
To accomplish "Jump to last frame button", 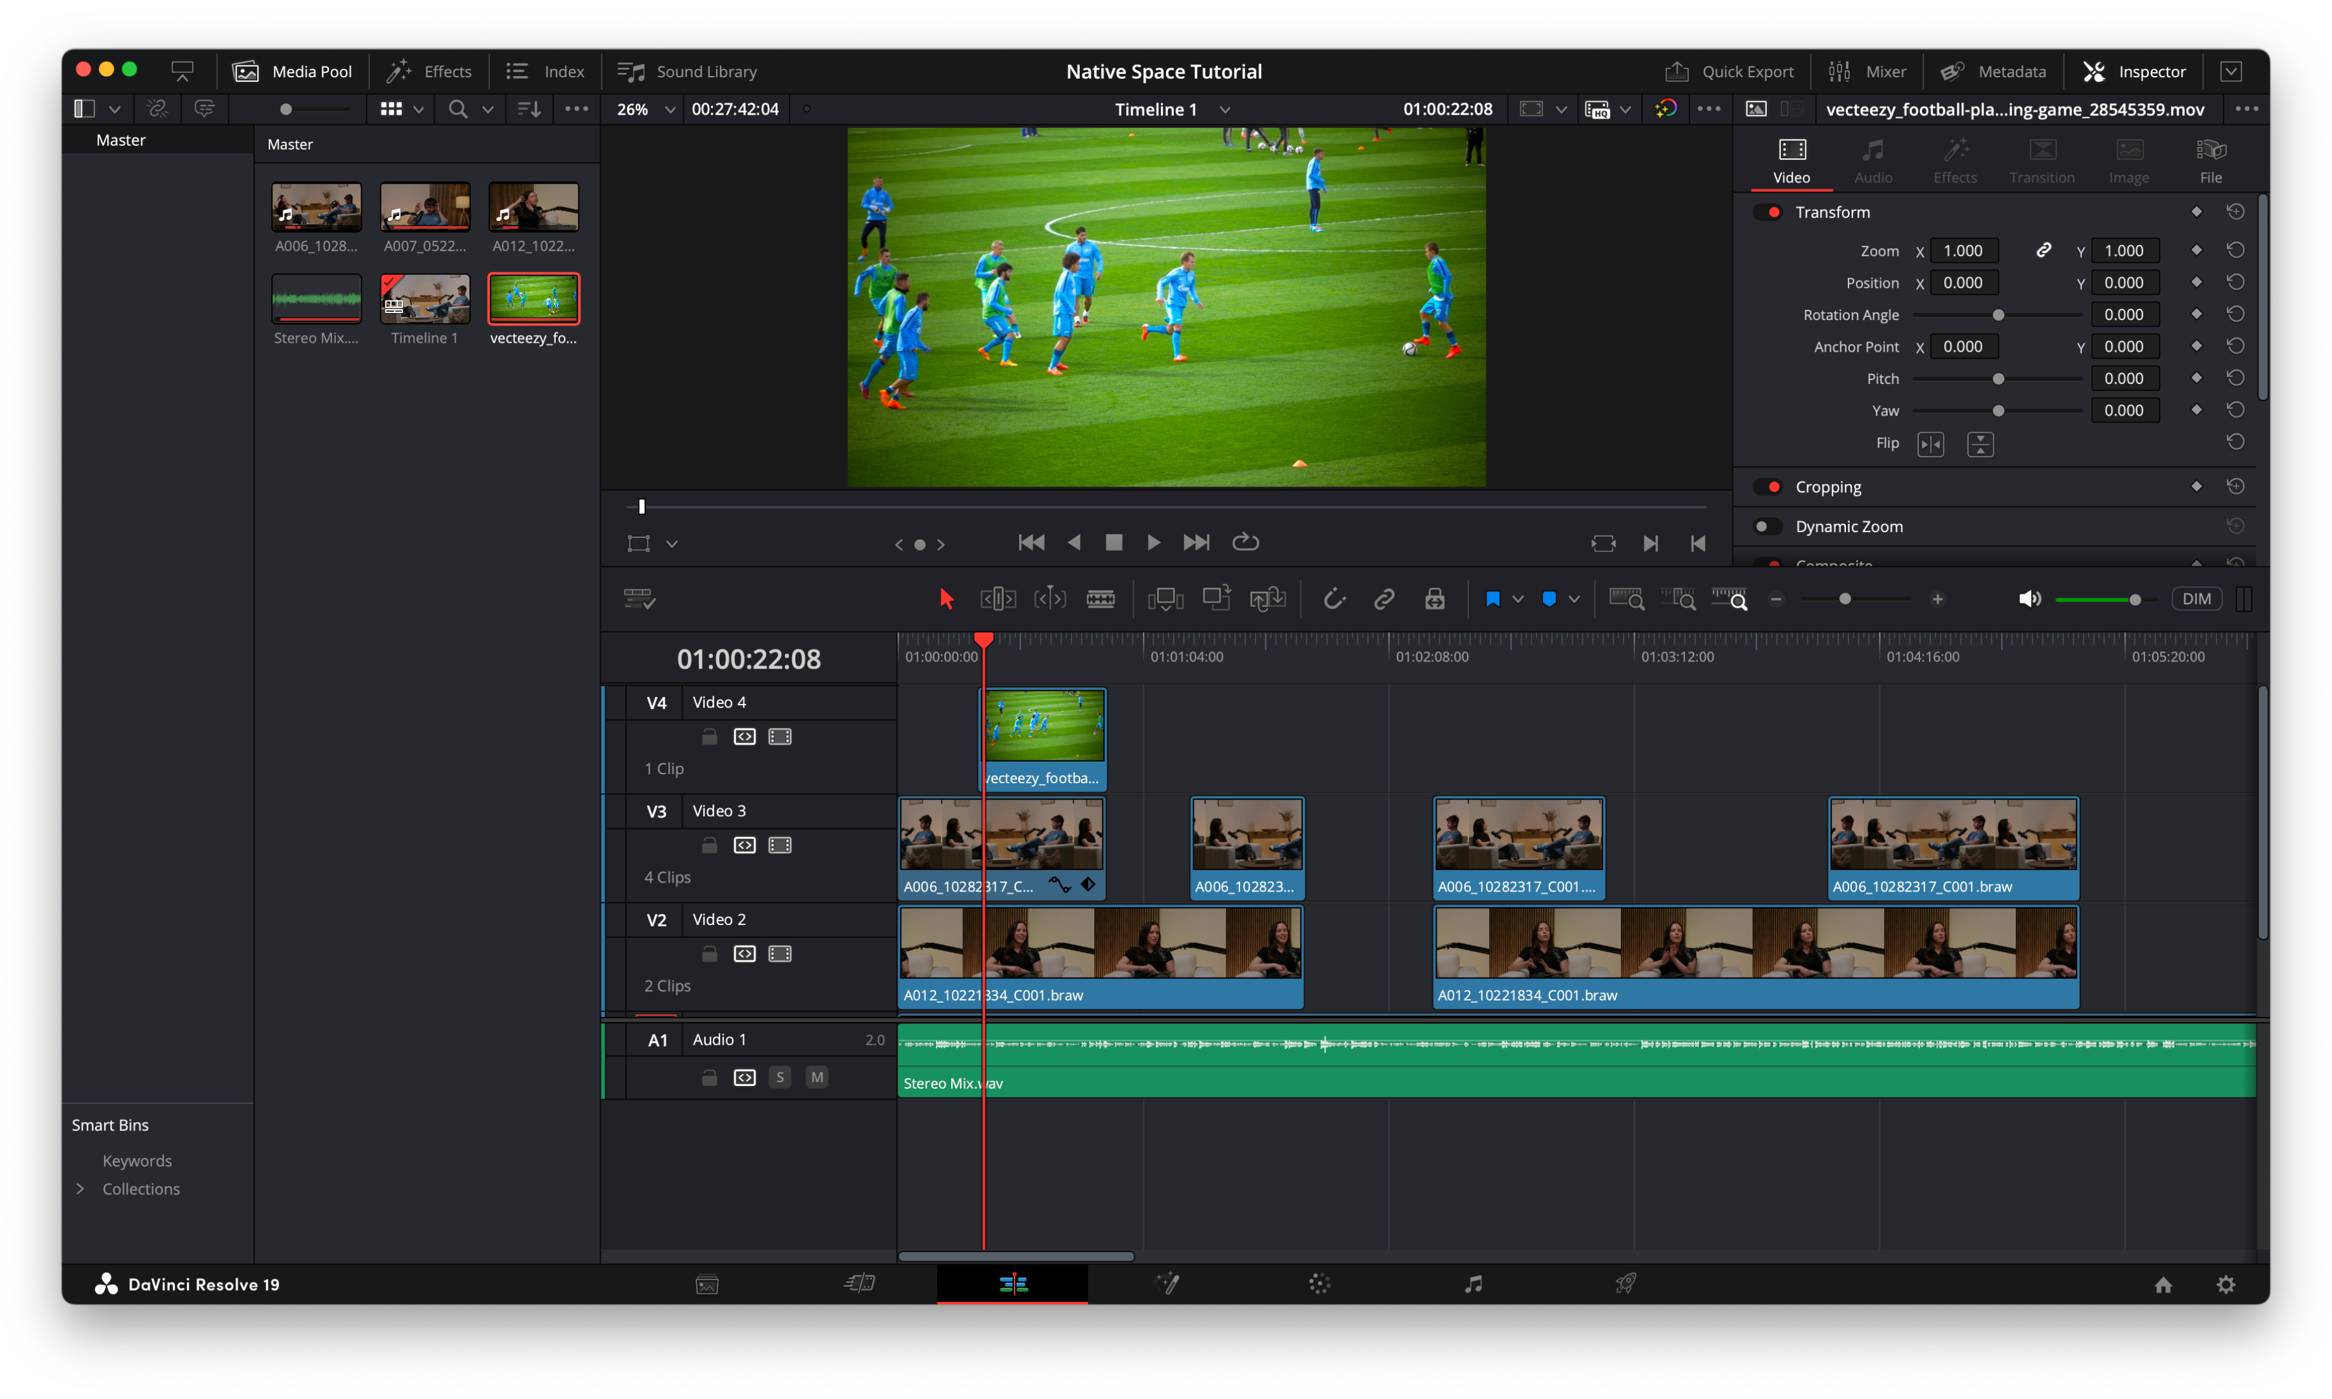I will point(1195,542).
